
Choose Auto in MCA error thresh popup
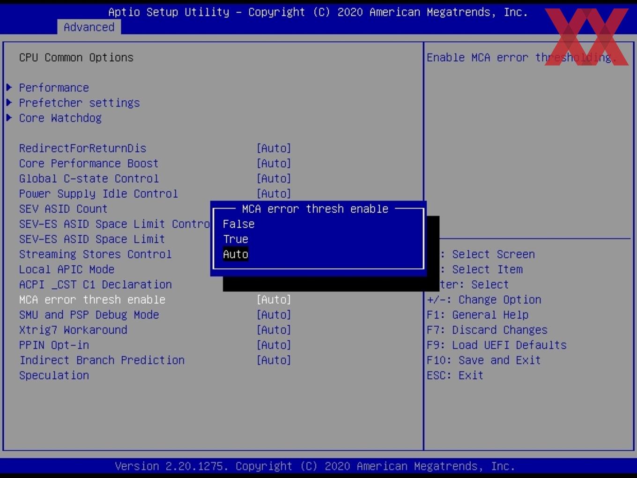pos(236,254)
